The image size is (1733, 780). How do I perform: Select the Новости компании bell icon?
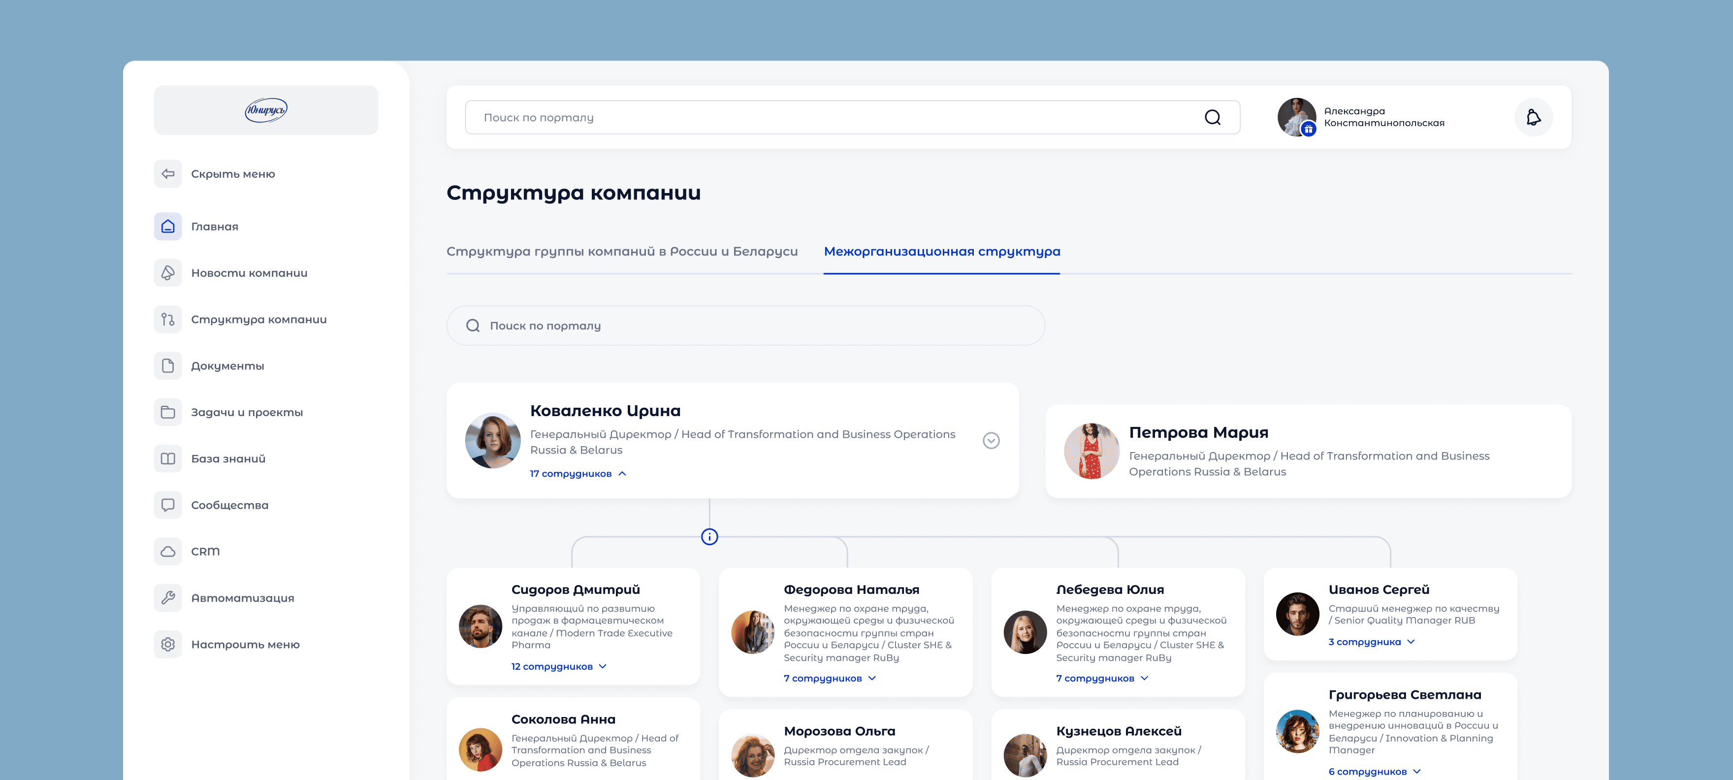pyautogui.click(x=167, y=273)
